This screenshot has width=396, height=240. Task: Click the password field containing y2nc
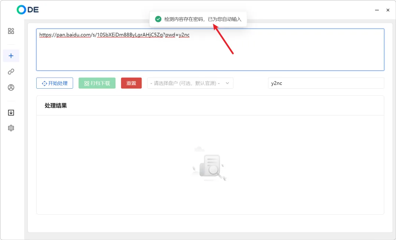point(326,83)
